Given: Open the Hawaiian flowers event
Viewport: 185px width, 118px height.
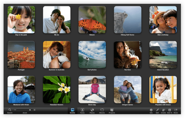Looking at the screenshot, I should (x=57, y=90).
